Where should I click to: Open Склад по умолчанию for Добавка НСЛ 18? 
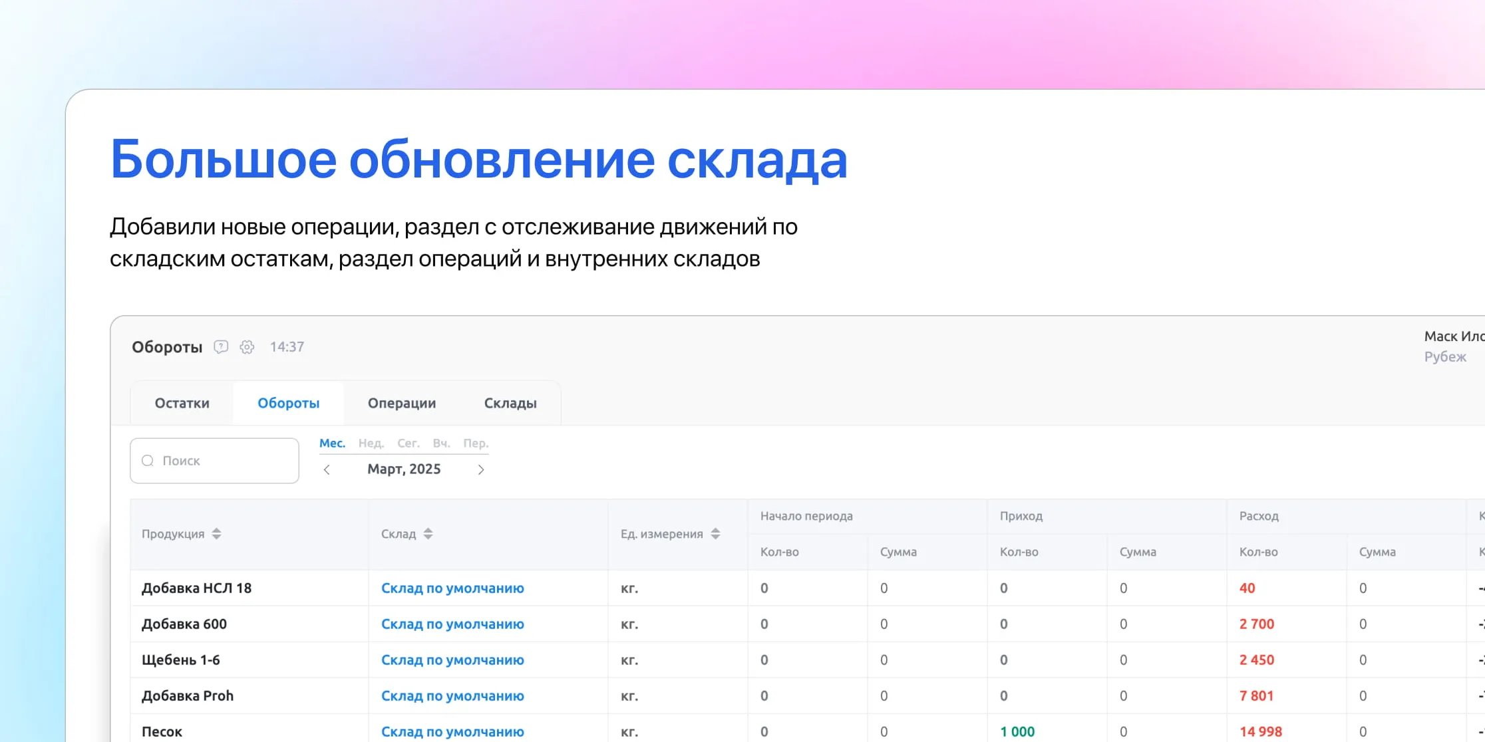[453, 588]
